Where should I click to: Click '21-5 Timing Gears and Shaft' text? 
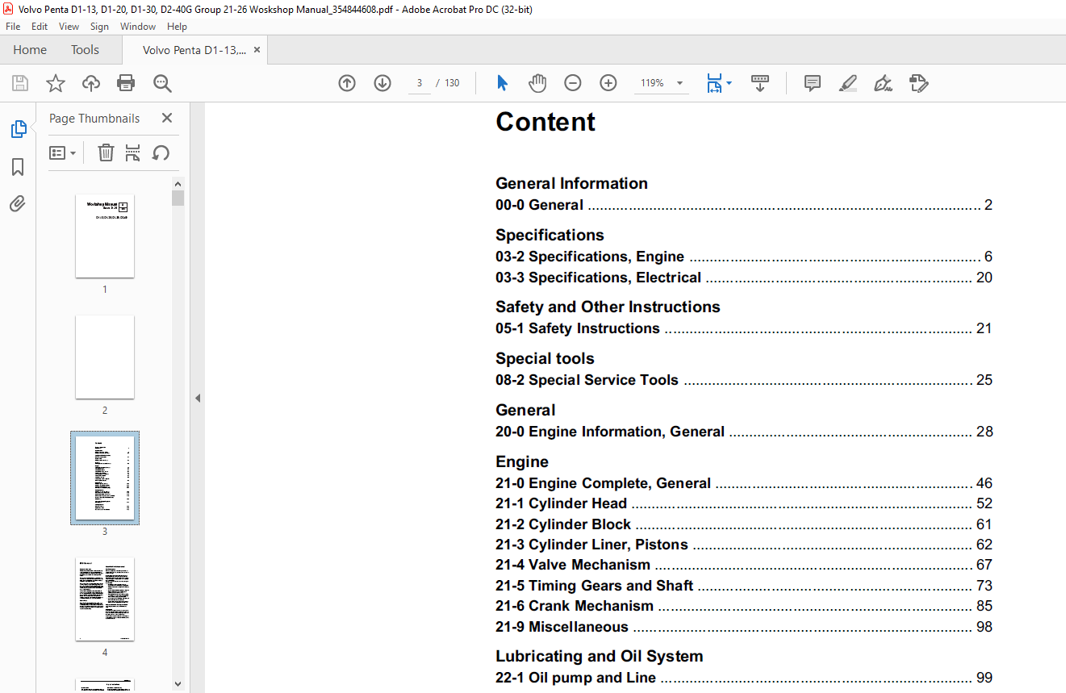point(595,586)
